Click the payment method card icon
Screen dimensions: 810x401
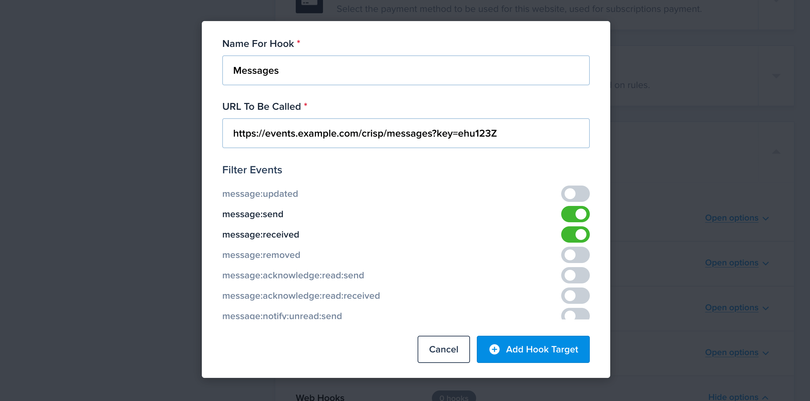click(309, 6)
